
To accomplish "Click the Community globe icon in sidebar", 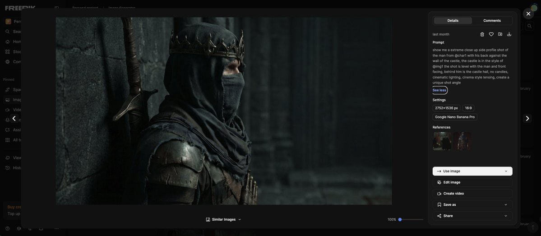I will pos(8,62).
